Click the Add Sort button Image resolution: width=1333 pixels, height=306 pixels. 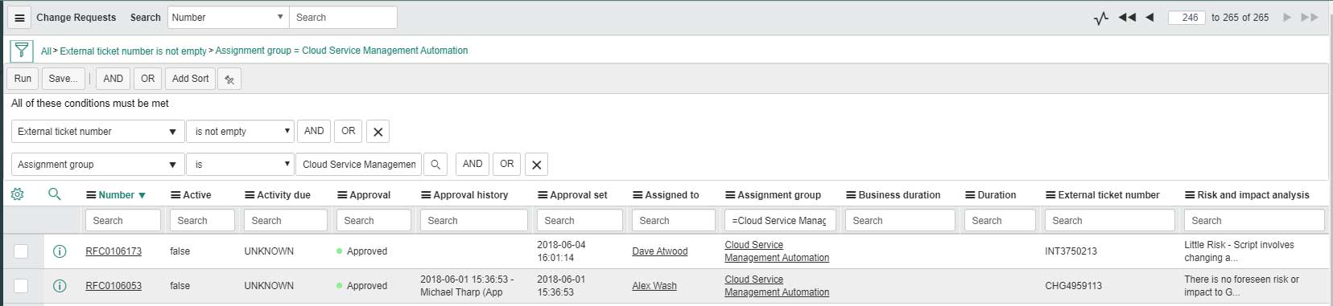pos(190,79)
